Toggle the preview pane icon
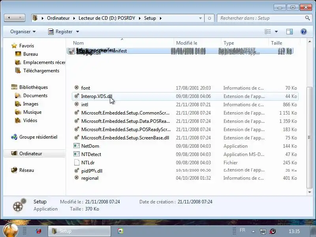The height and width of the screenshot is (237, 316). coord(290,32)
